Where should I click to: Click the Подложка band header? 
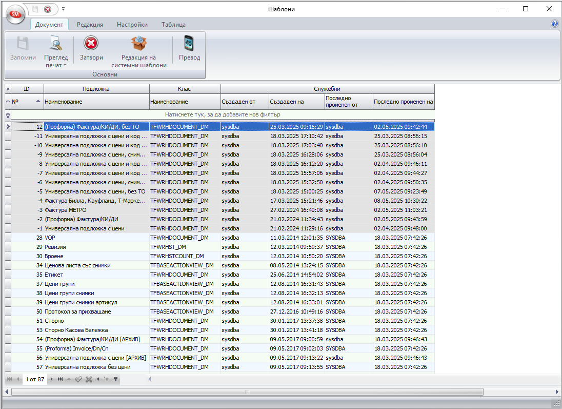96,89
